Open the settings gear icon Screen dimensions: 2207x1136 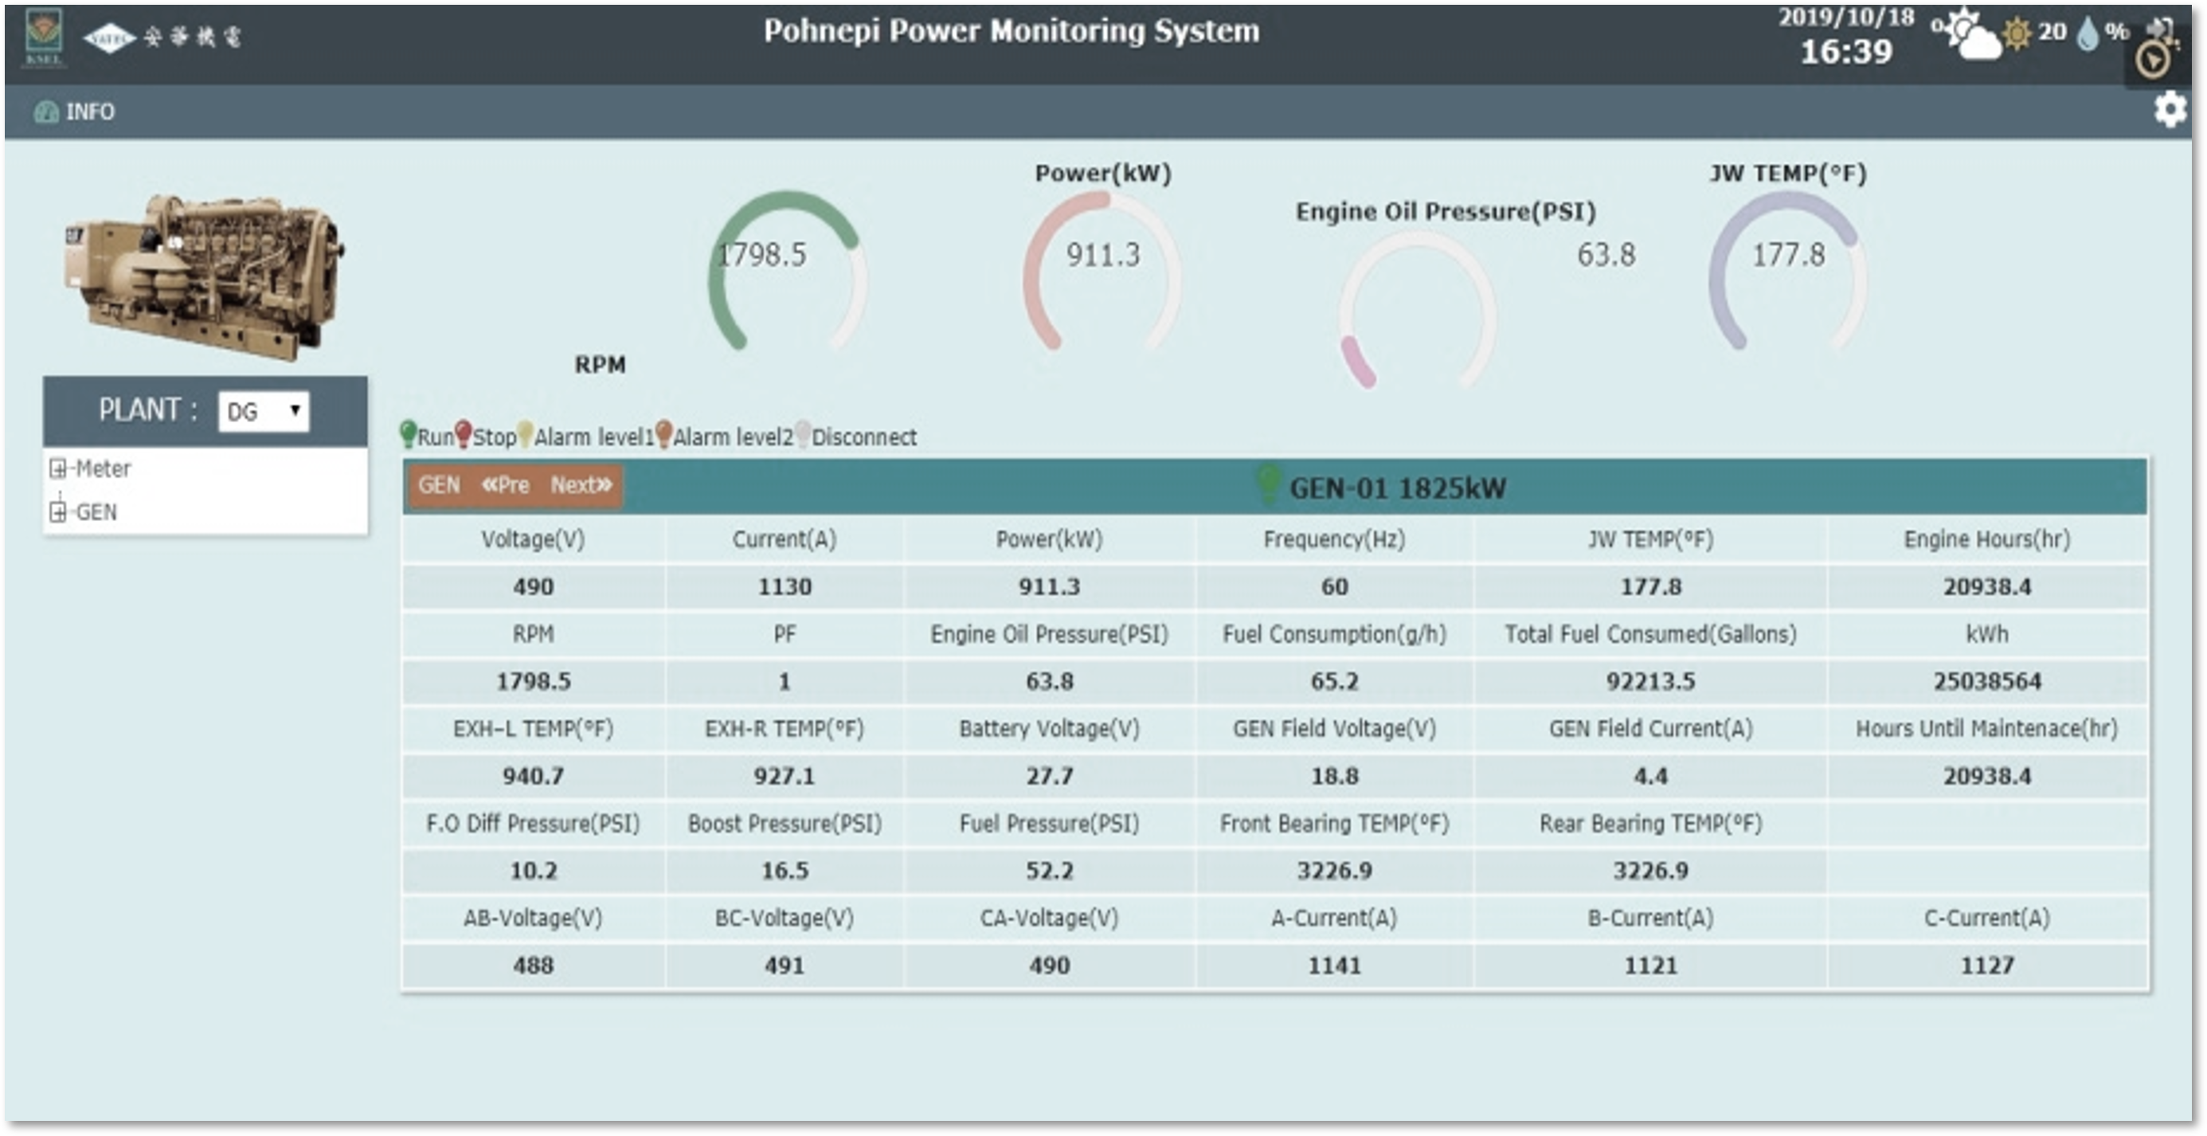click(x=2170, y=110)
